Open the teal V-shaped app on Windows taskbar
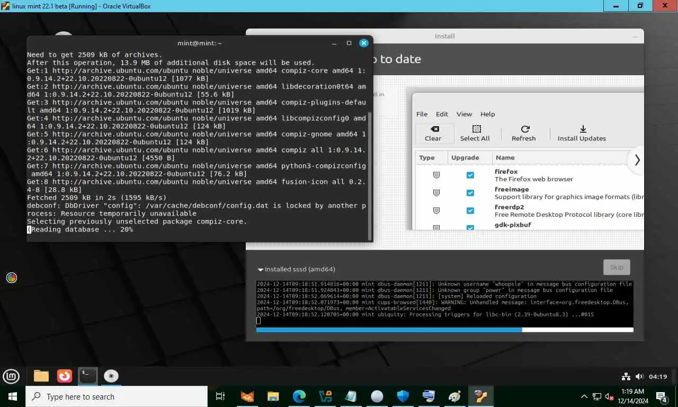The width and height of the screenshot is (678, 407). 325,396
